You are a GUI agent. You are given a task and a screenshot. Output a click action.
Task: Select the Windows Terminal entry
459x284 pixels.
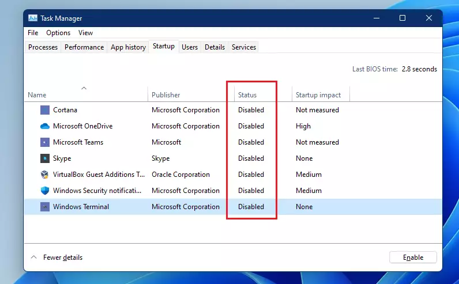(81, 207)
